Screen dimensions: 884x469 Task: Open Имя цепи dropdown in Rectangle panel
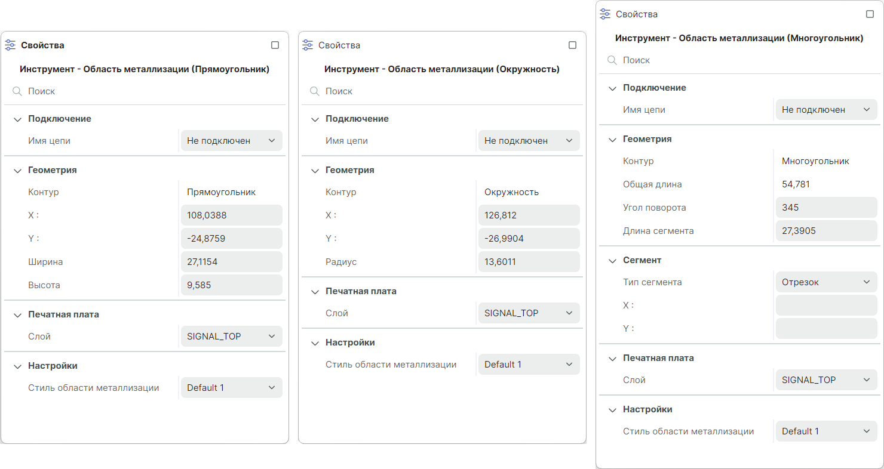click(x=231, y=141)
